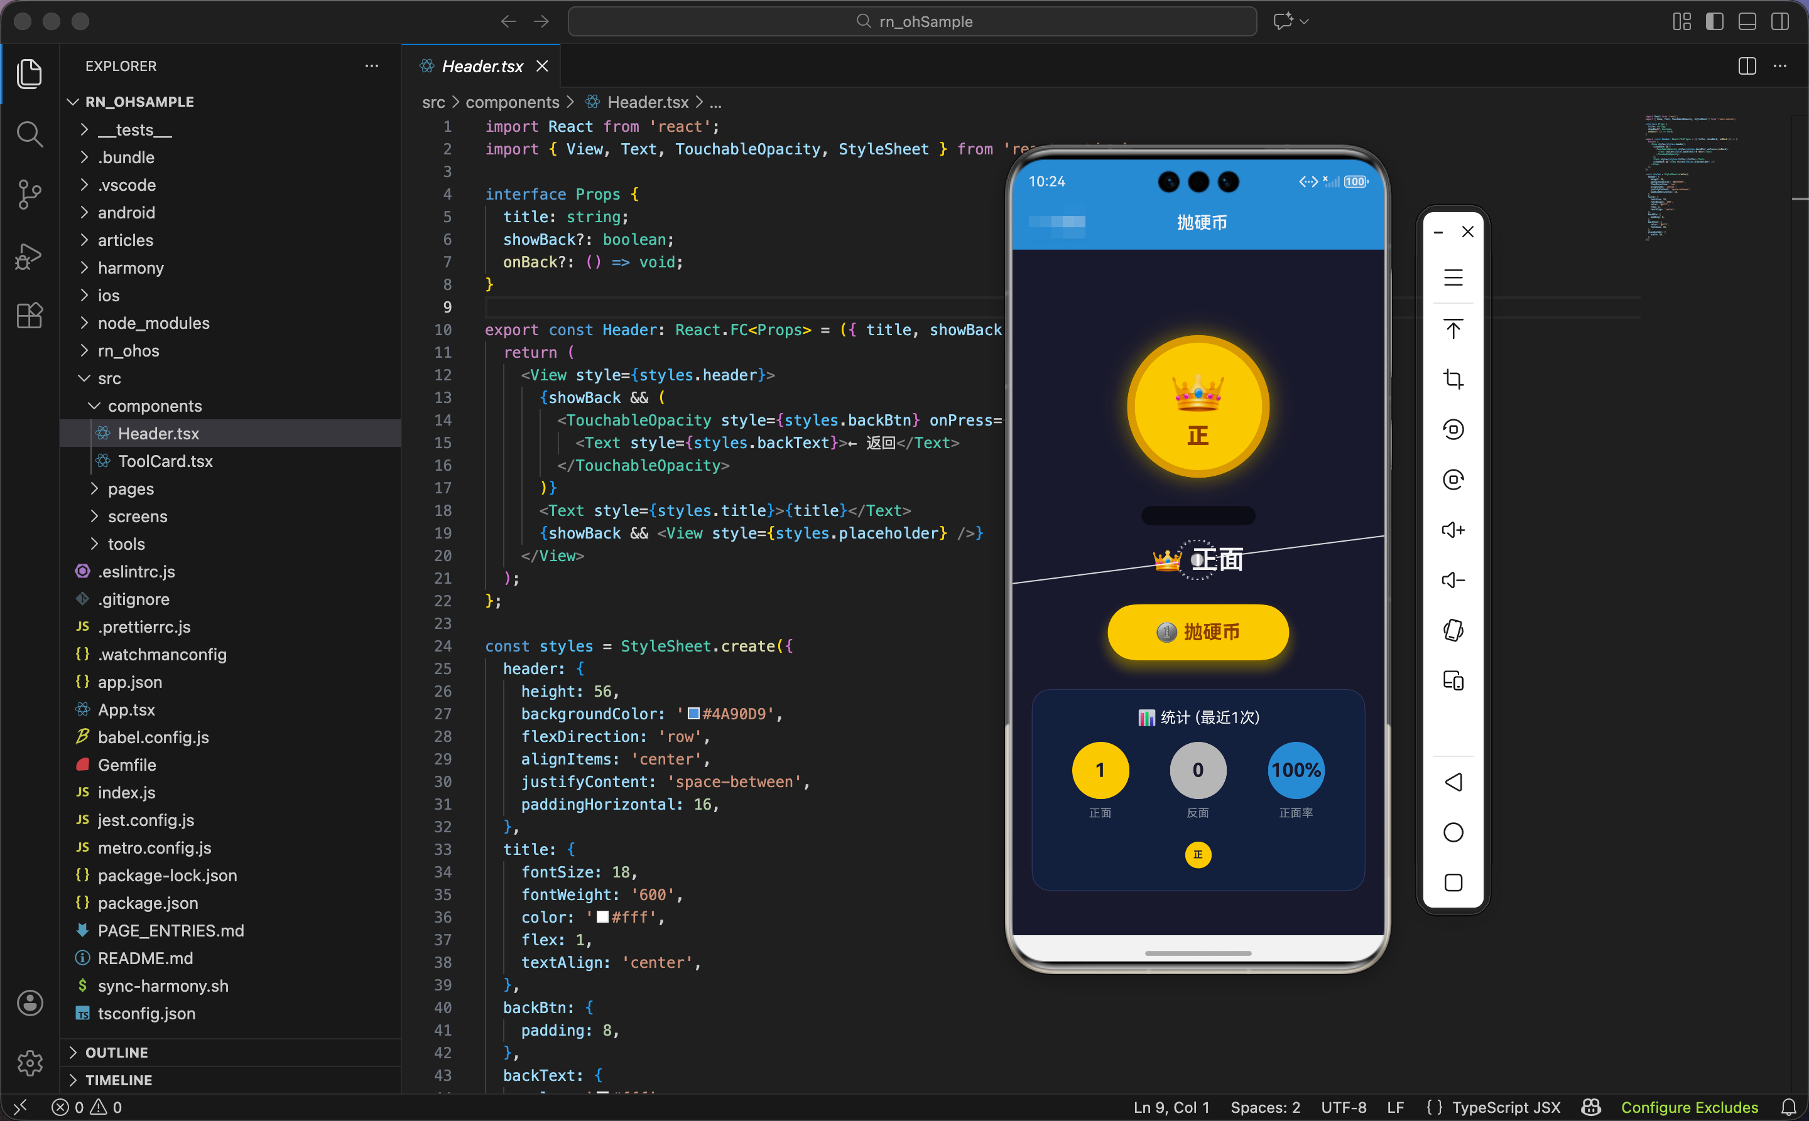Image resolution: width=1809 pixels, height=1121 pixels.
Task: Click TypeScript JSX language mode
Action: [x=1506, y=1107]
